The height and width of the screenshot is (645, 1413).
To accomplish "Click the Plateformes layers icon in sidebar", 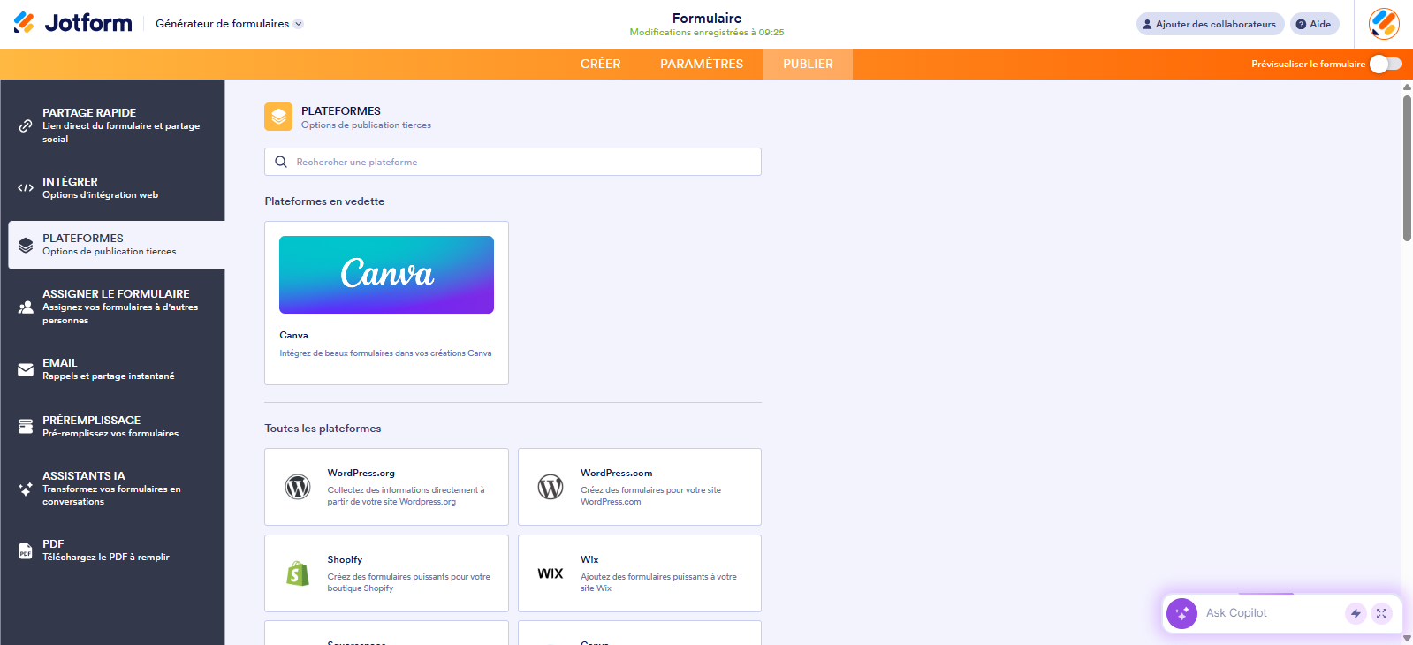I will (x=26, y=245).
